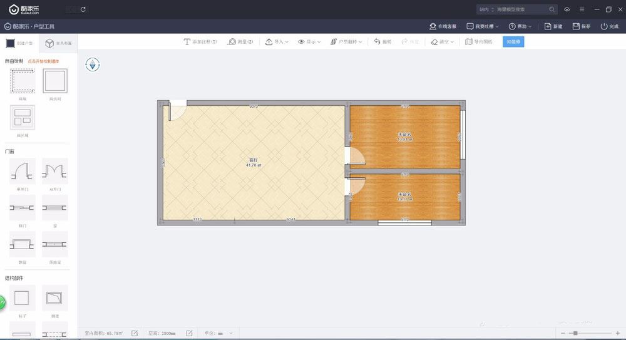This screenshot has height=340, width=626.
Task: Pick the 飘窗 bay window icon
Action: 22,244
